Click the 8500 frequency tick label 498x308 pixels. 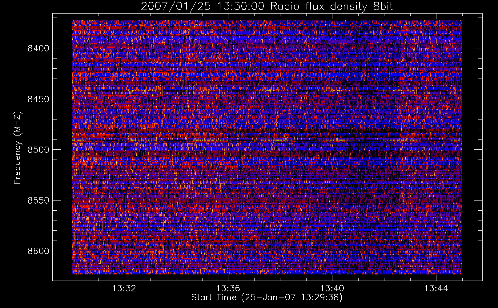click(38, 150)
